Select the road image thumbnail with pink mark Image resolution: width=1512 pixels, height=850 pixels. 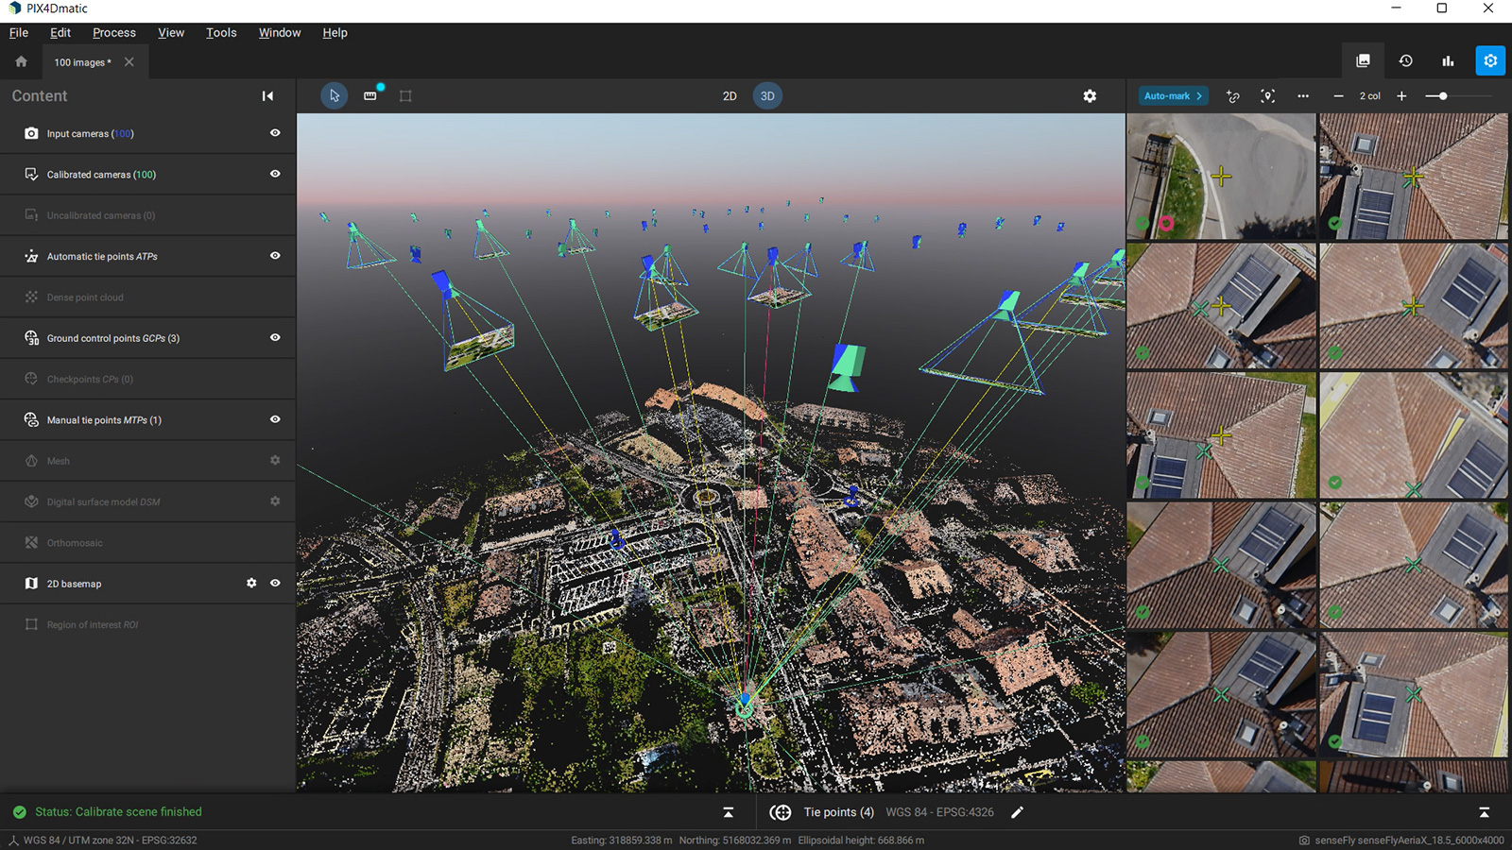1221,177
